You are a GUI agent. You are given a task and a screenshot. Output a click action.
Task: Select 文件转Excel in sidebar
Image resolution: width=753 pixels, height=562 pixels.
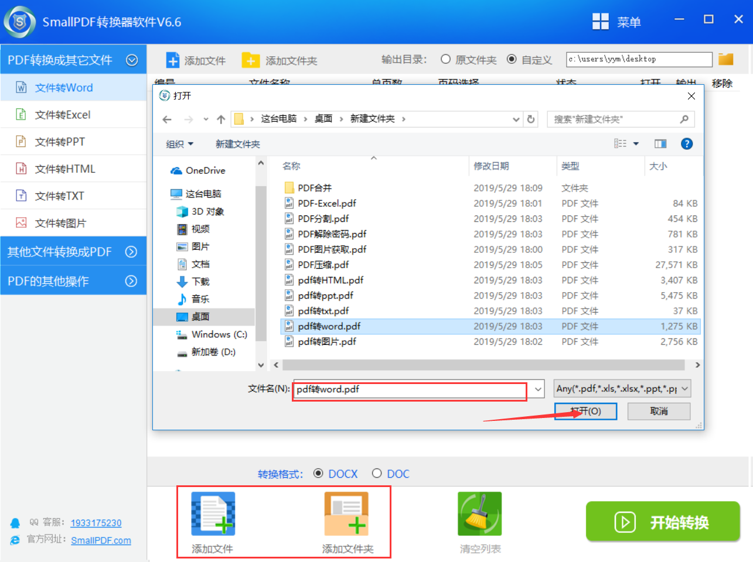pos(73,114)
